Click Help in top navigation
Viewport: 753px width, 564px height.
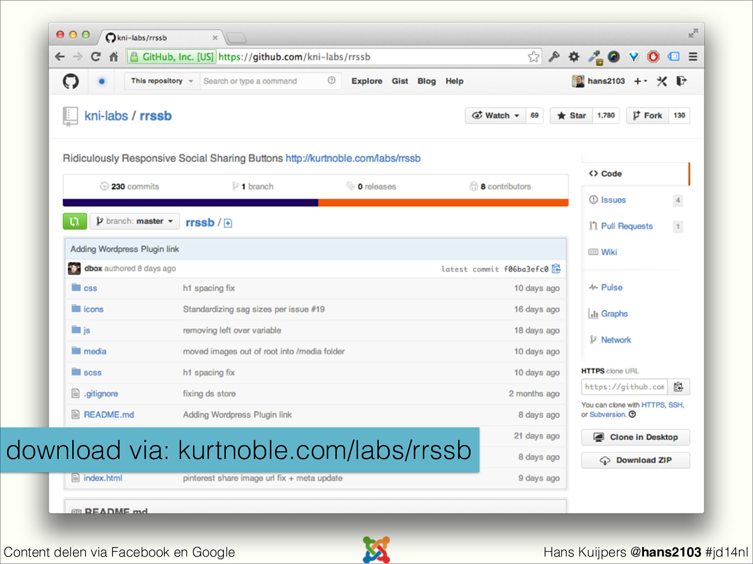coord(454,81)
